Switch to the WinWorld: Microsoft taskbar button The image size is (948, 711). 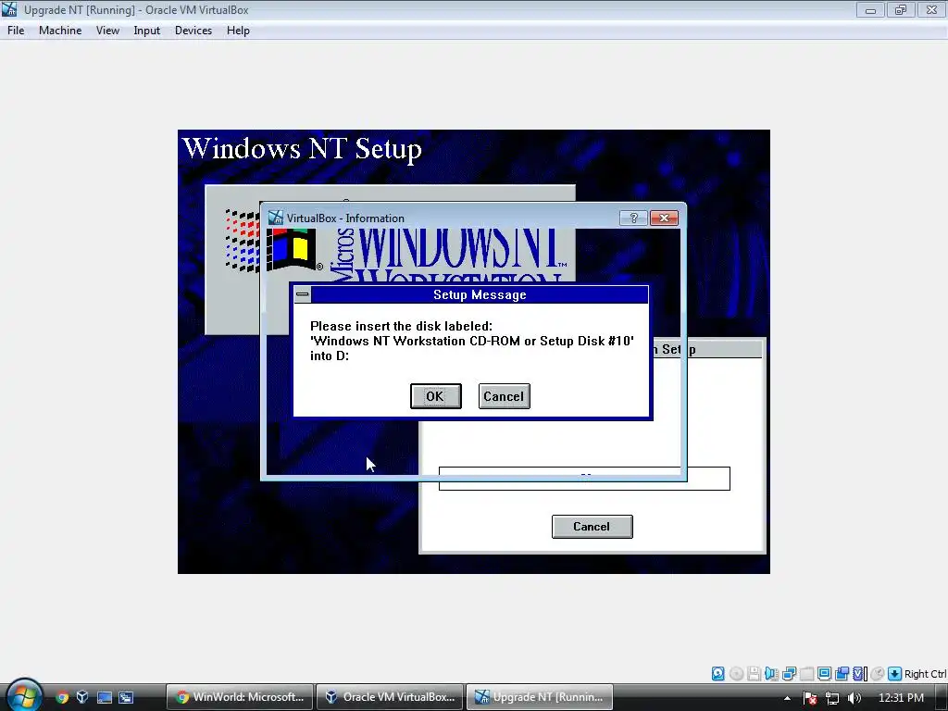point(240,697)
